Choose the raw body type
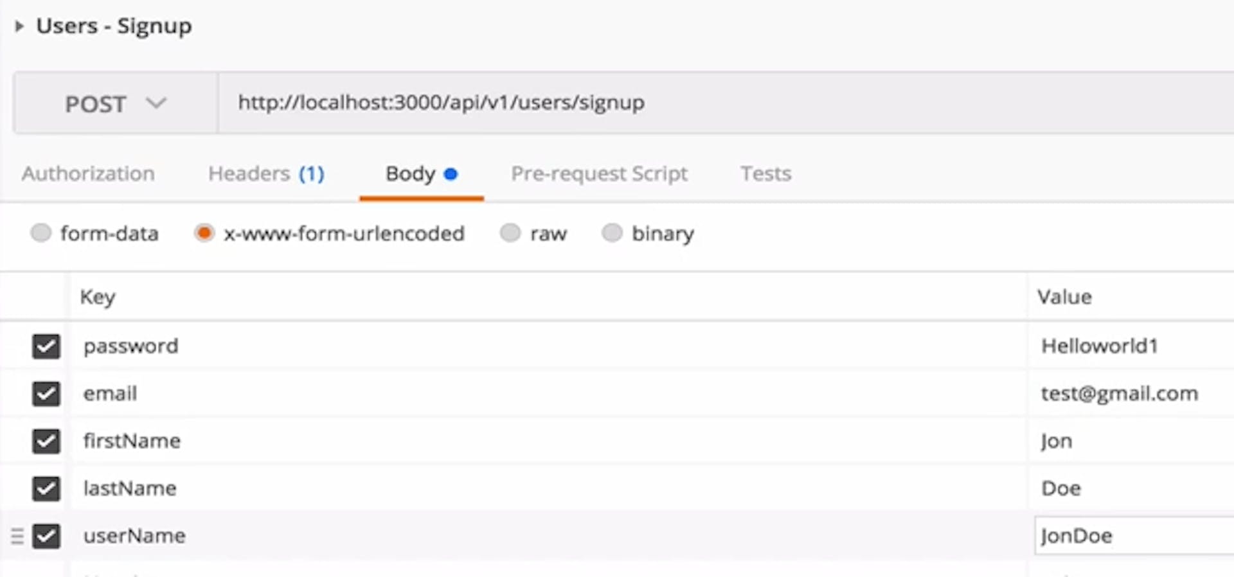Image resolution: width=1234 pixels, height=577 pixels. (510, 233)
